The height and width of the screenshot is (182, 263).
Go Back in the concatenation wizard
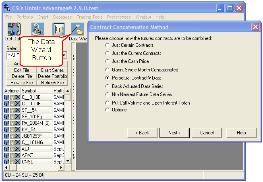pos(142,133)
